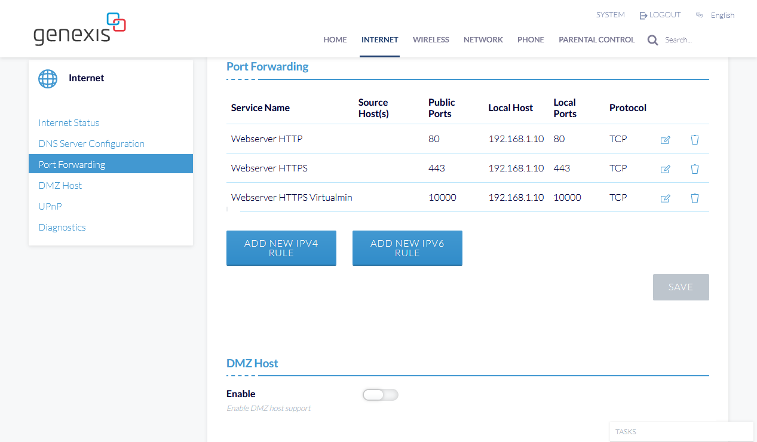Screen dimensions: 757x442
Task: Open DNS Server Configuration in sidebar
Action: [x=91, y=144]
